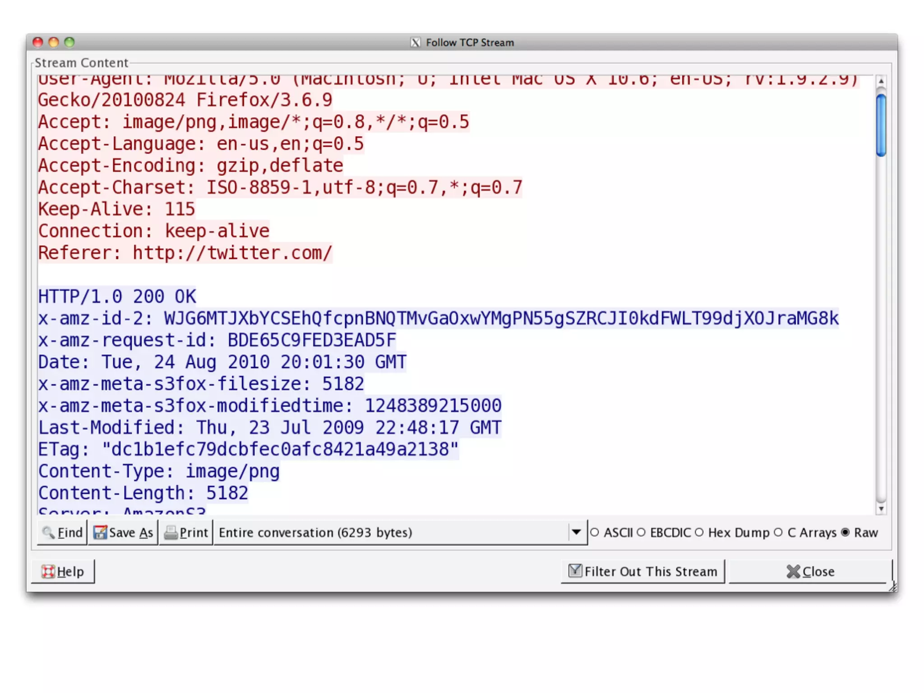This screenshot has height=693, width=924.
Task: Click the X11 icon in title bar
Action: [415, 42]
